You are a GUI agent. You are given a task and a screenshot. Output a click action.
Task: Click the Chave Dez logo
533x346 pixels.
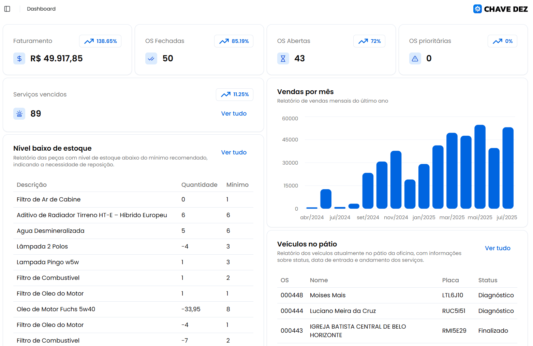point(500,9)
